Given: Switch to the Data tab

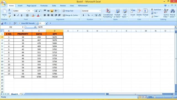Looking at the screenshot, I should pos(54,6).
